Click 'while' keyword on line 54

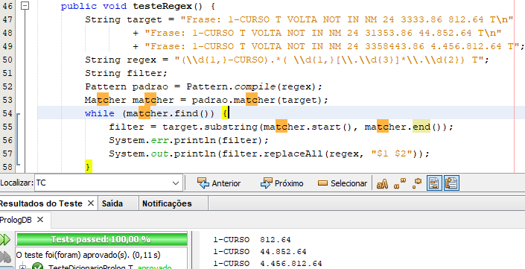tap(100, 113)
